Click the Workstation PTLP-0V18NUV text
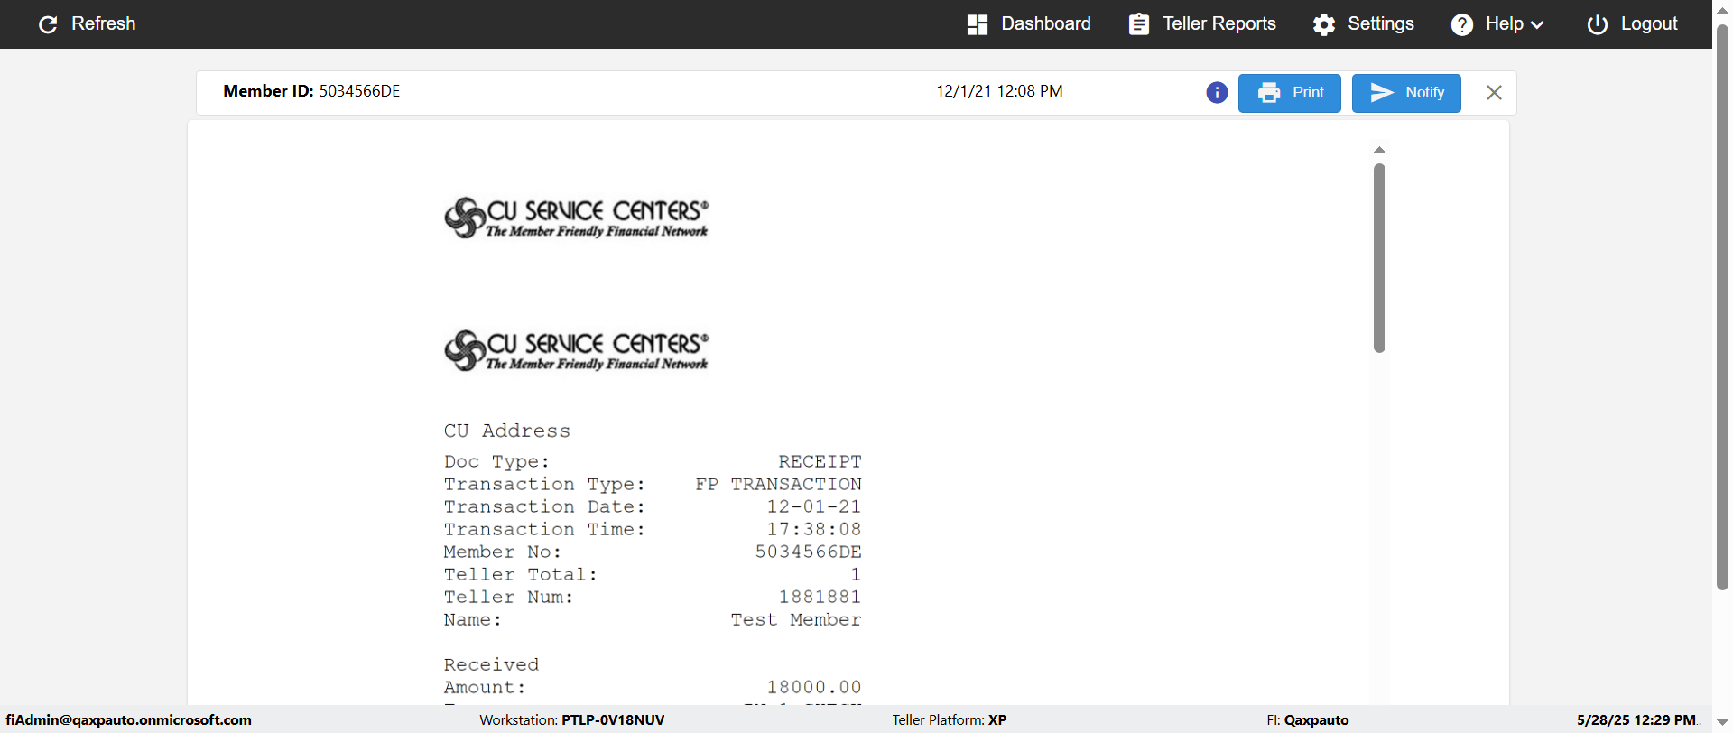 [x=572, y=720]
